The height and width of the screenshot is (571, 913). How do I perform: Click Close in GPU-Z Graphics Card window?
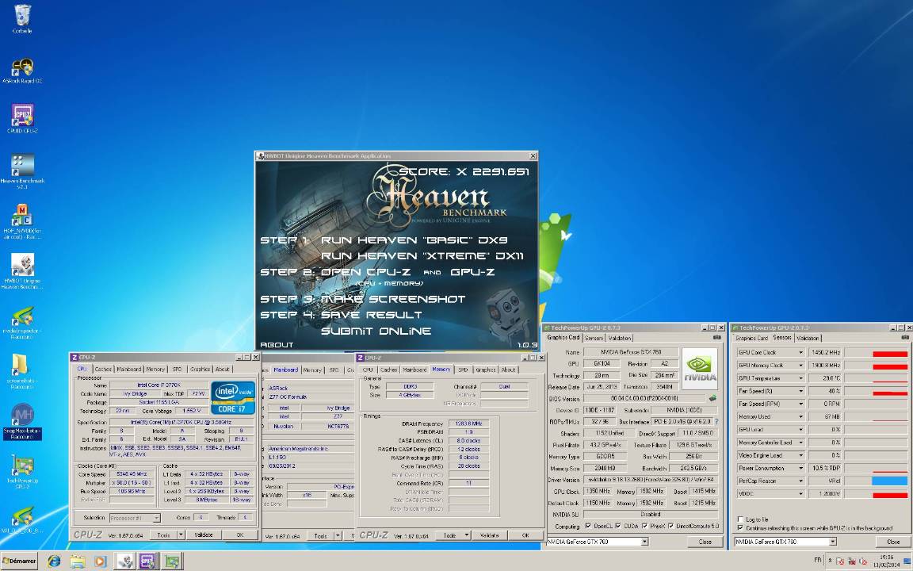tap(705, 542)
